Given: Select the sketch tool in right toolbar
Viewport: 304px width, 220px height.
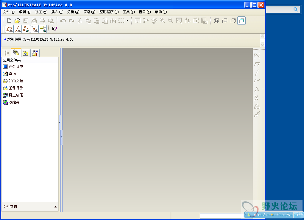Looking at the screenshot, I should point(257,56).
